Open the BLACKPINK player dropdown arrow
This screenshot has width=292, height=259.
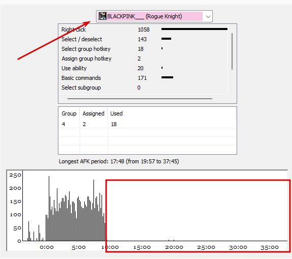[208, 17]
